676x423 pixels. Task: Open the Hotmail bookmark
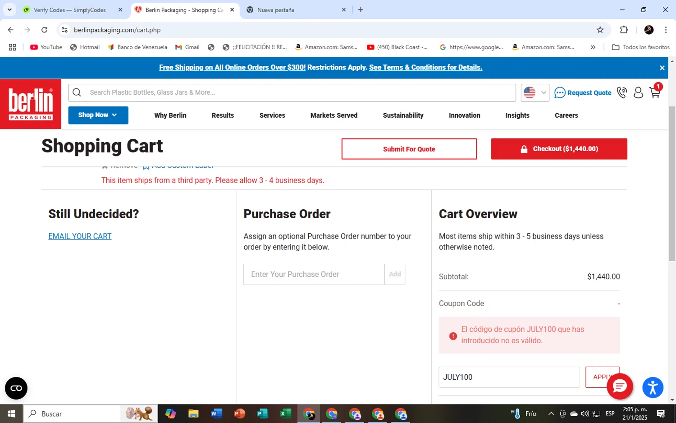85,47
